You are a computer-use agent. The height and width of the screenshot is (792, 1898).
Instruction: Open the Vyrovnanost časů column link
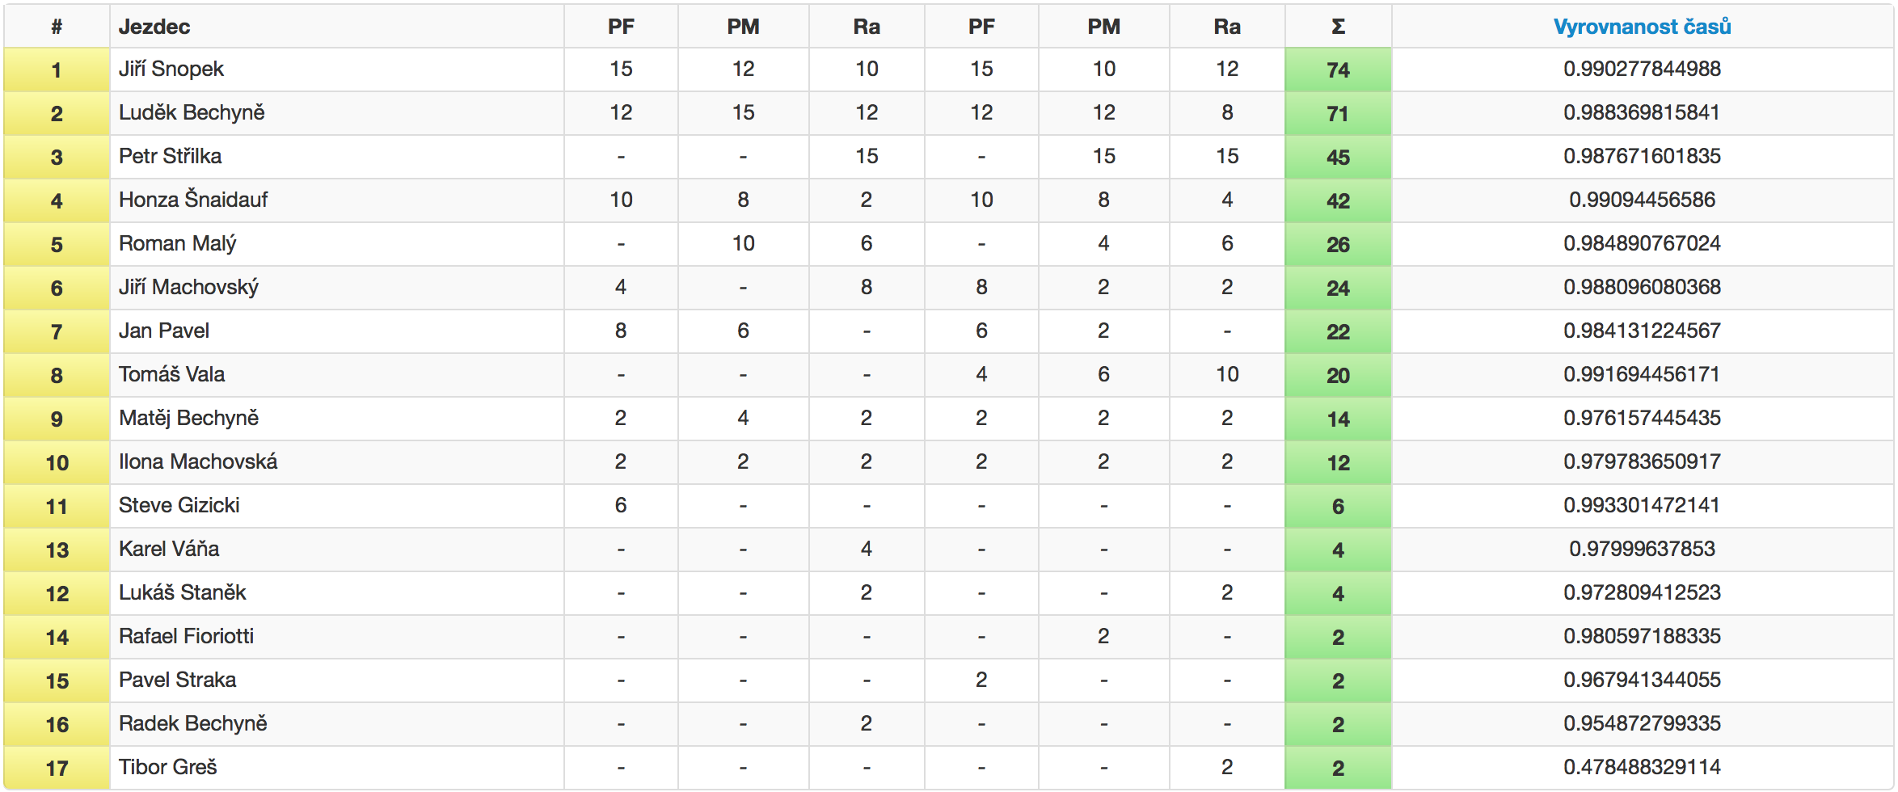[x=1642, y=27]
